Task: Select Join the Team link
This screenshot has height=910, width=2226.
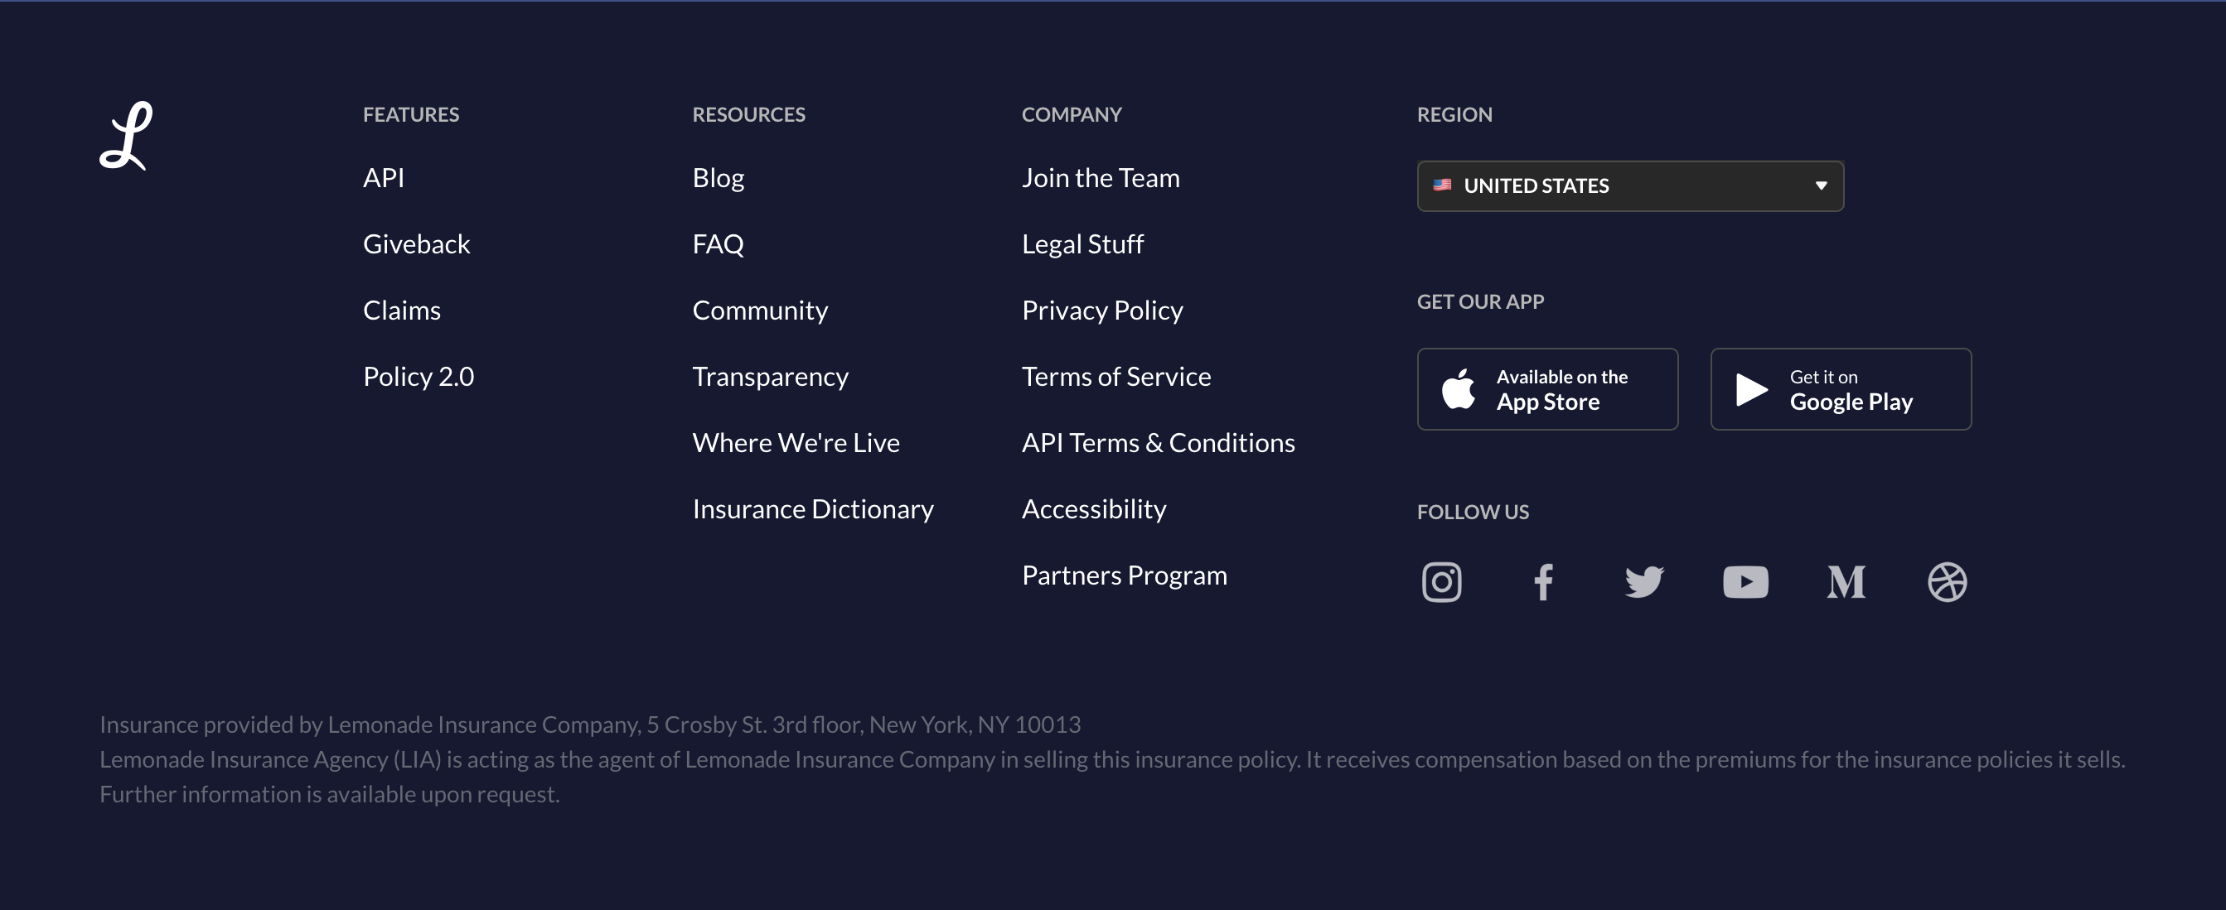Action: pos(1100,178)
